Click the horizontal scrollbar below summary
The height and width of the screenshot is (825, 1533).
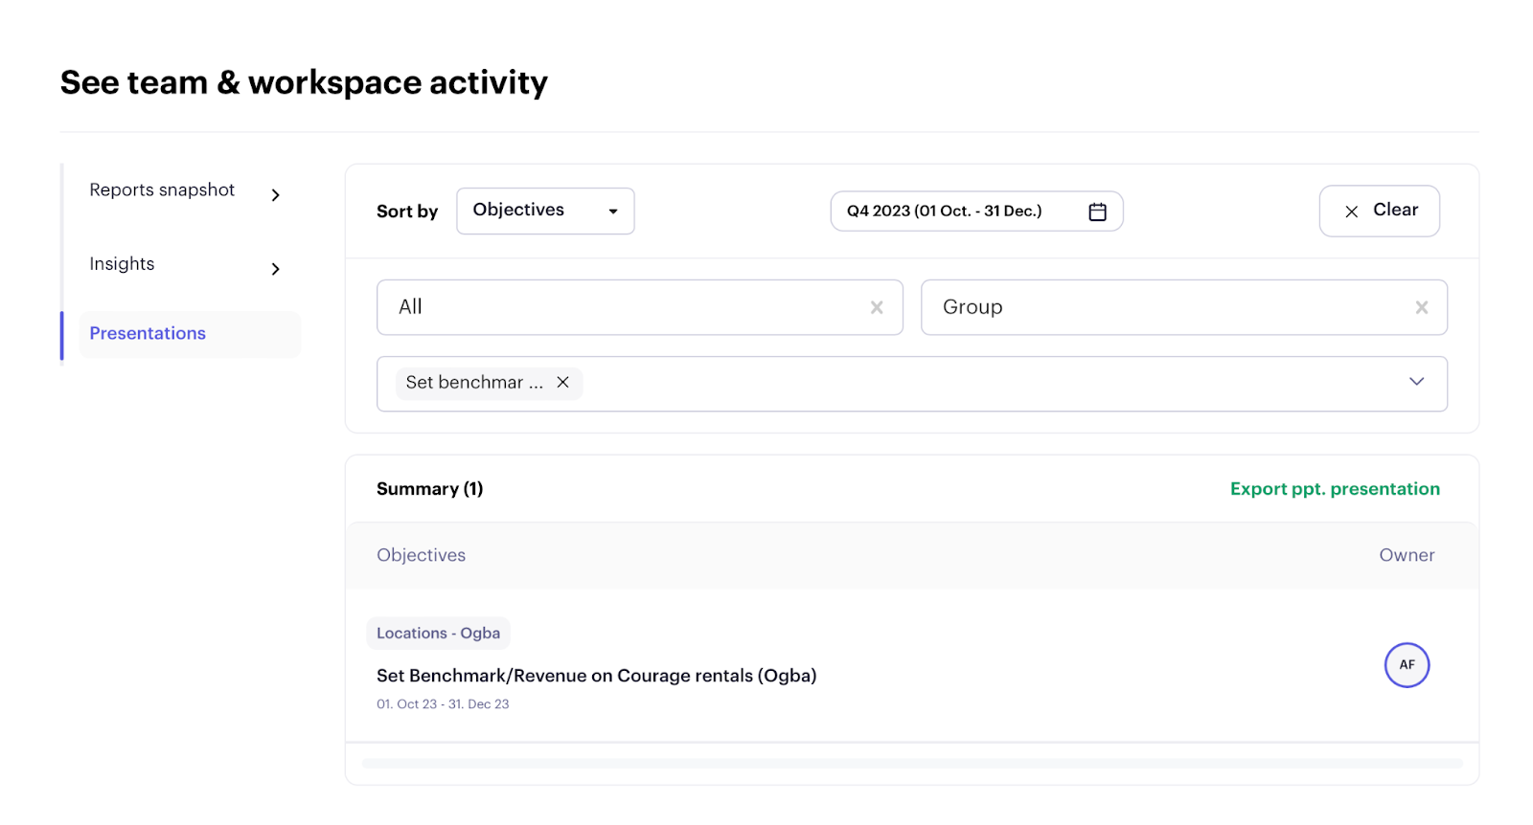(912, 764)
